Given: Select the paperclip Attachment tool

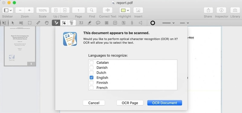Looking at the screenshot, I should point(132,23).
